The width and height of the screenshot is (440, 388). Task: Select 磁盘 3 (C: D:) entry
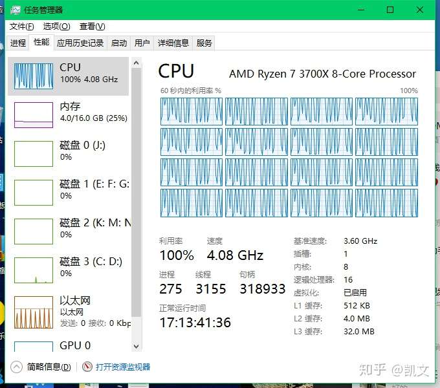click(69, 270)
